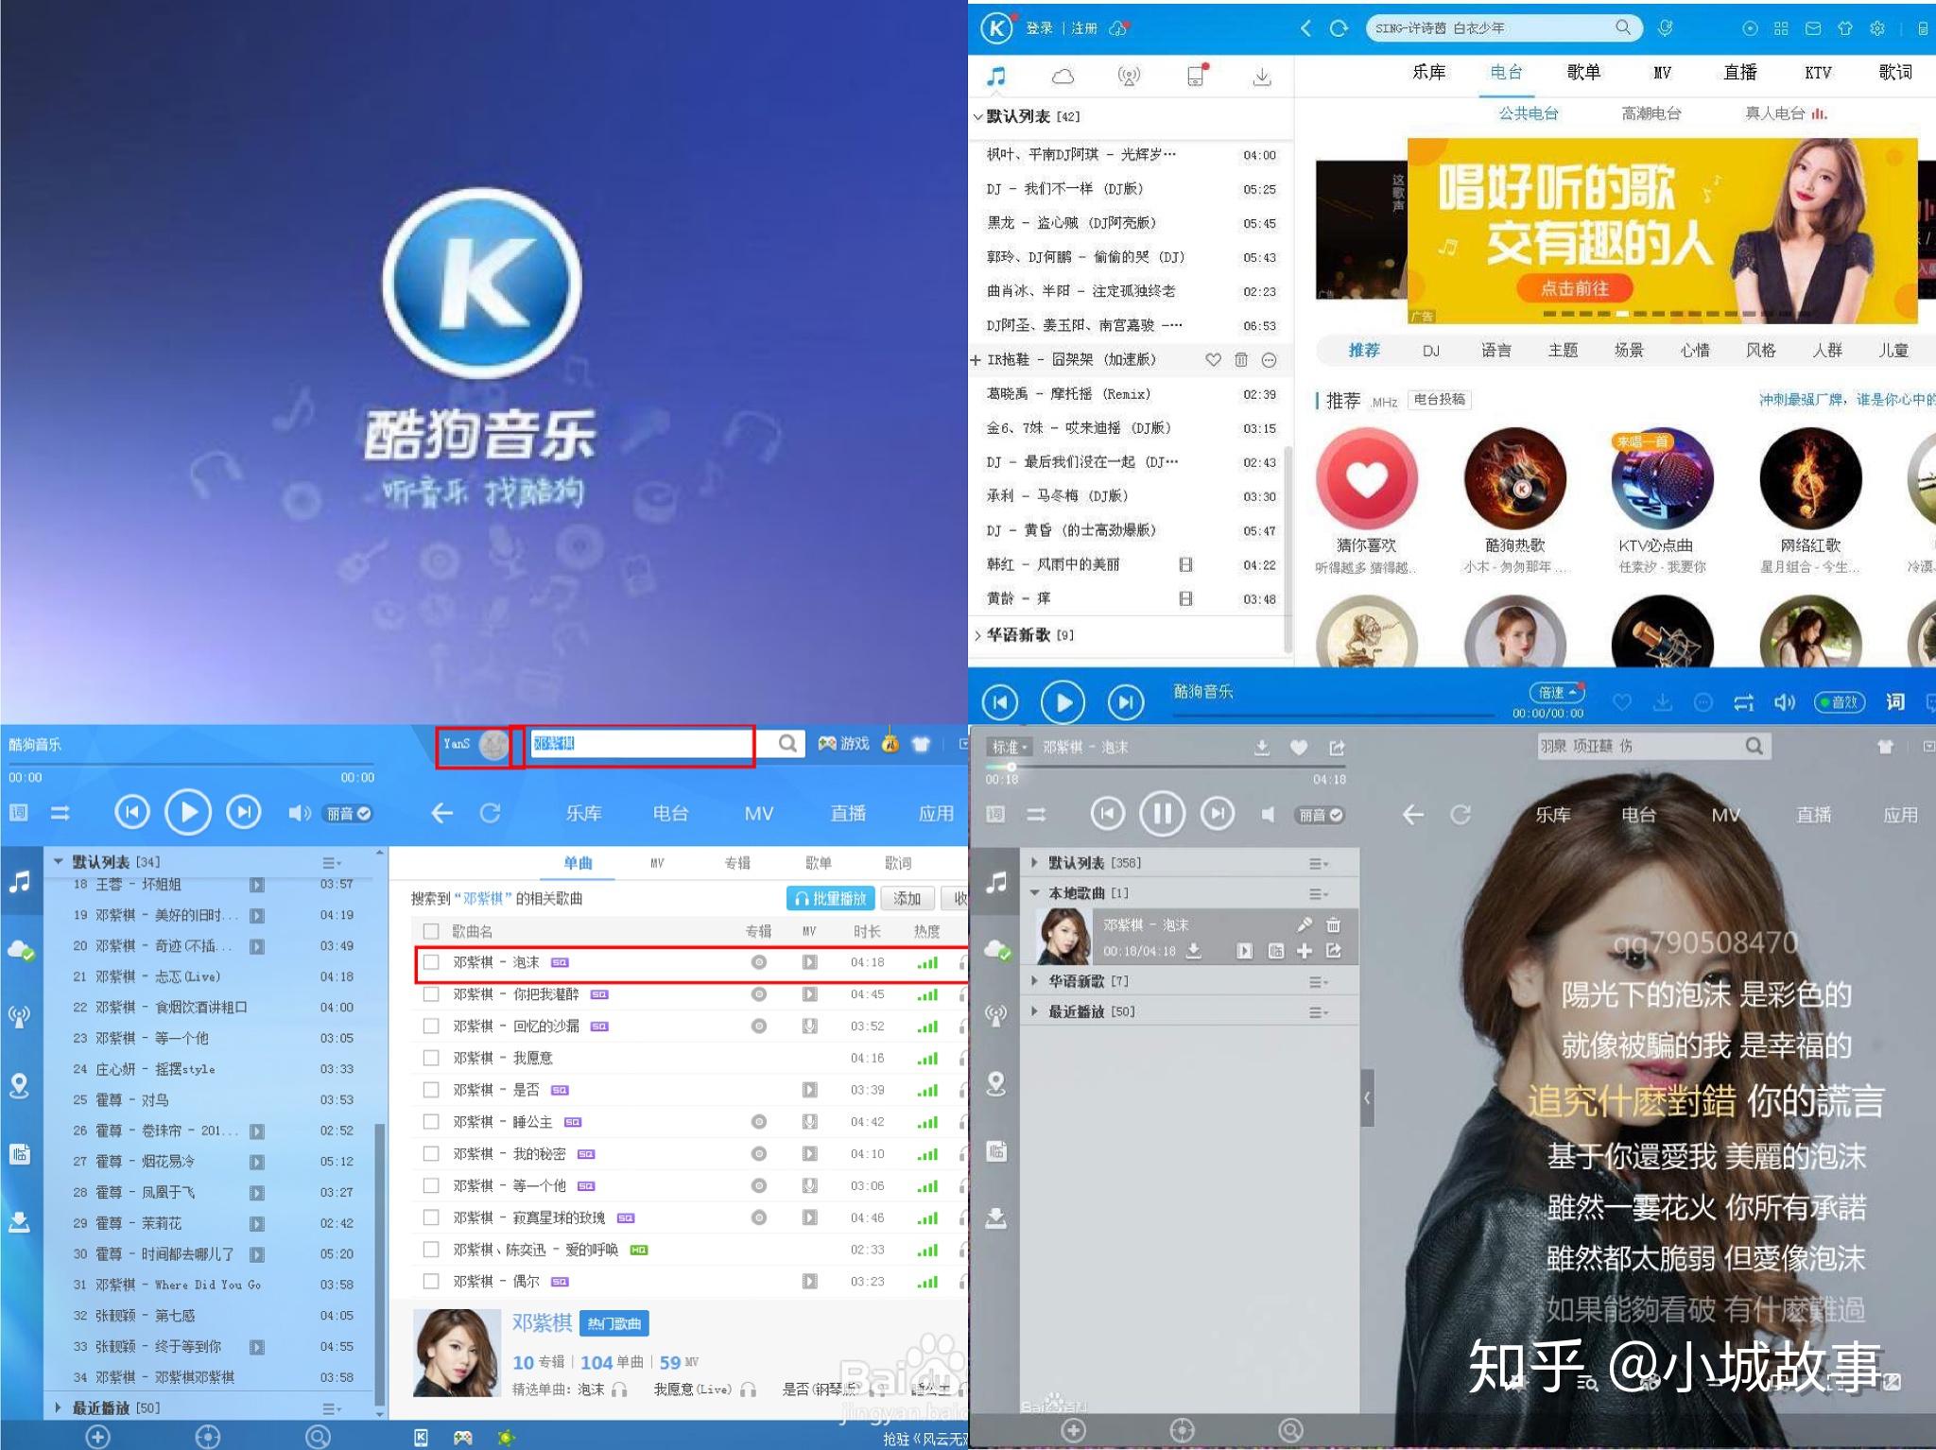Click MV icon on 邓紫棋 - 泡沫 search result row
This screenshot has width=1936, height=1450.
point(809,962)
